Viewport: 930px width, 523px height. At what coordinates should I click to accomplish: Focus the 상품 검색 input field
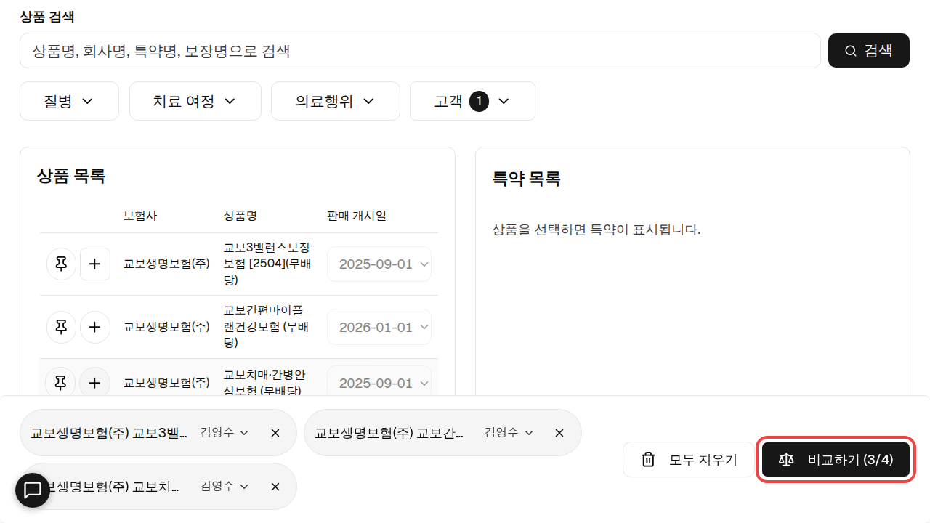pyautogui.click(x=420, y=51)
